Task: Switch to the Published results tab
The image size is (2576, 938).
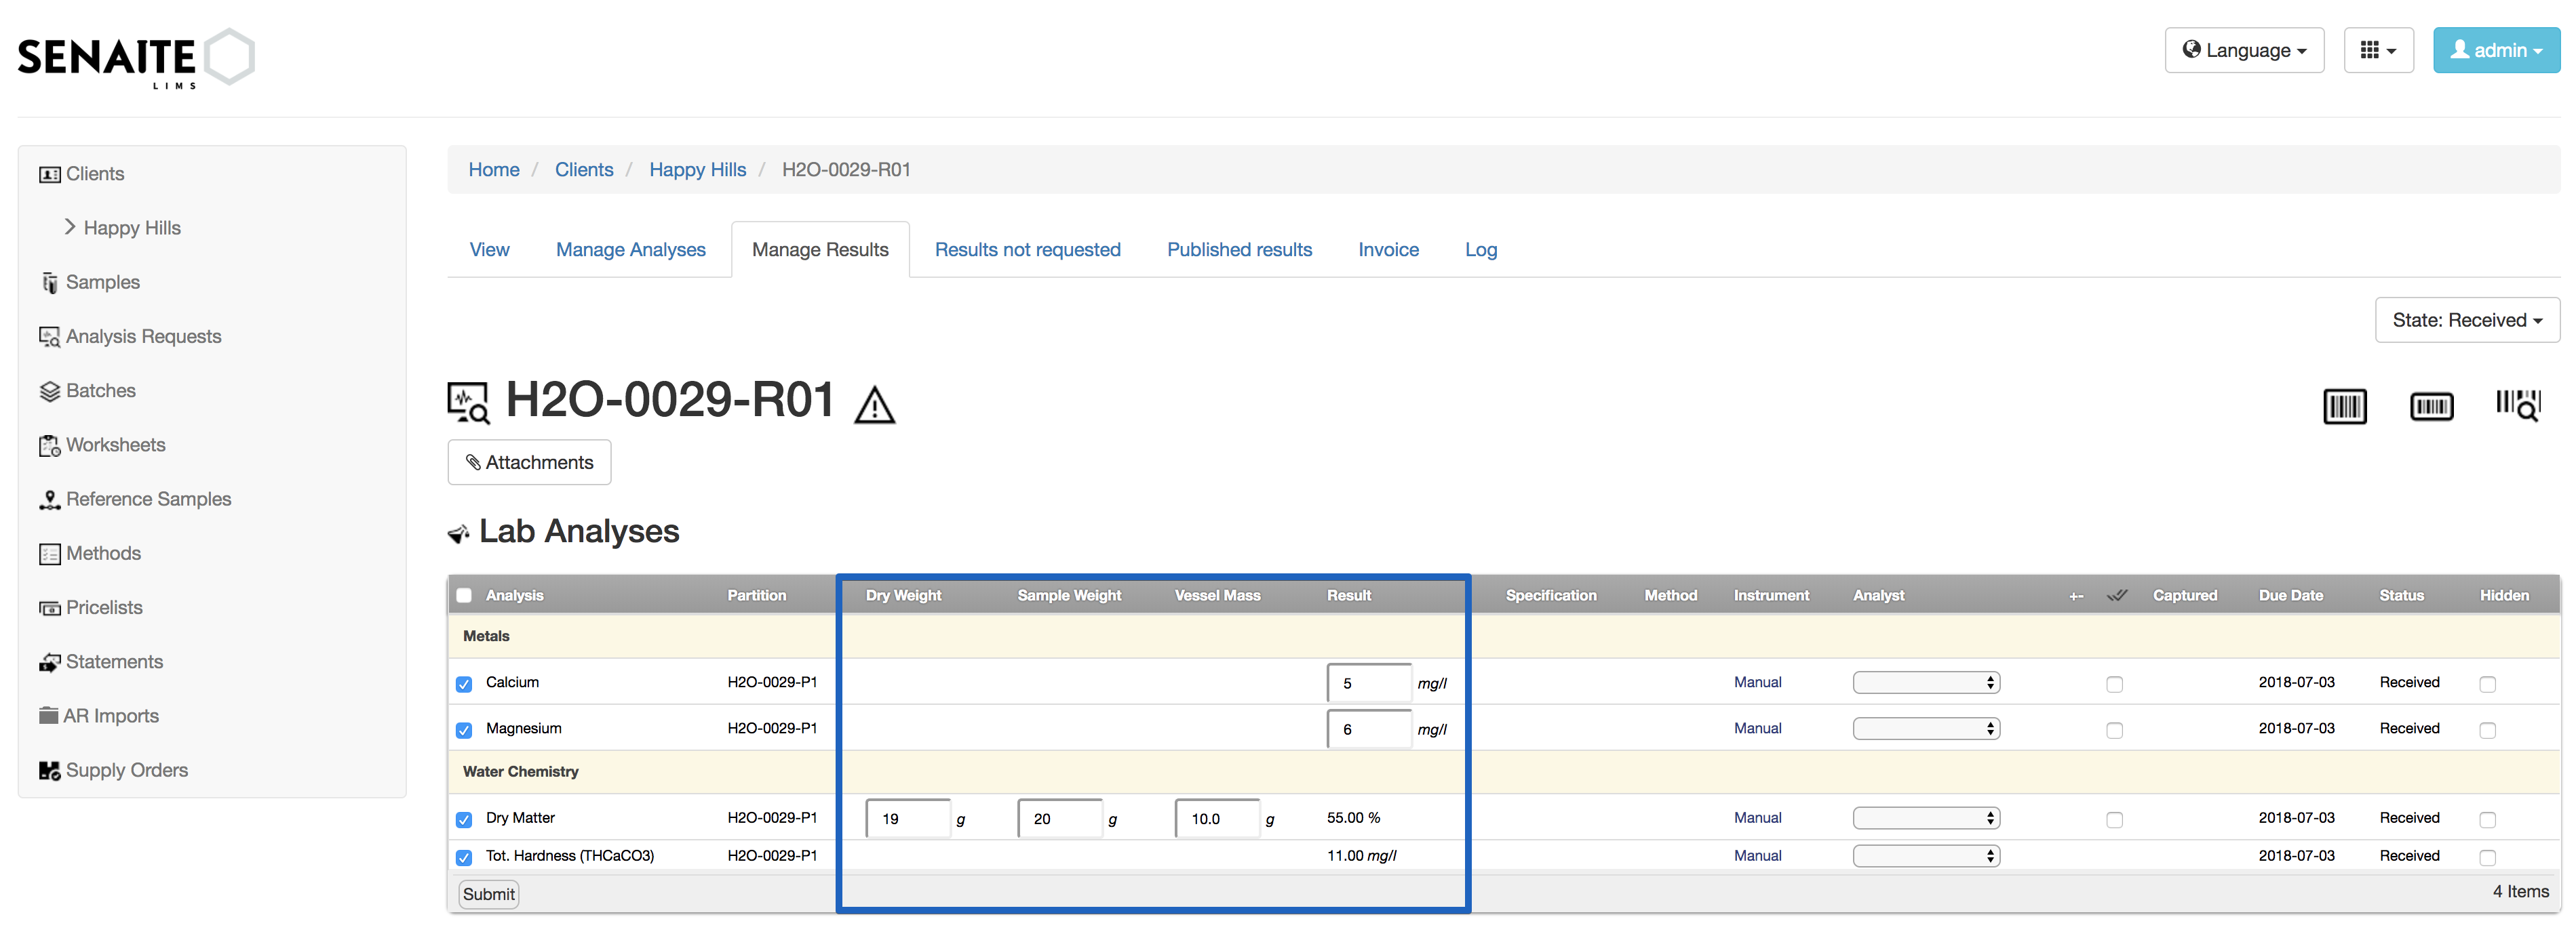Action: click(1239, 249)
